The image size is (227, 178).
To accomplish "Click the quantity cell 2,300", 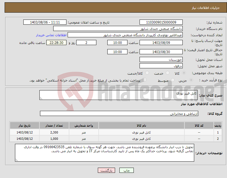I will pyautogui.click(x=54, y=132).
